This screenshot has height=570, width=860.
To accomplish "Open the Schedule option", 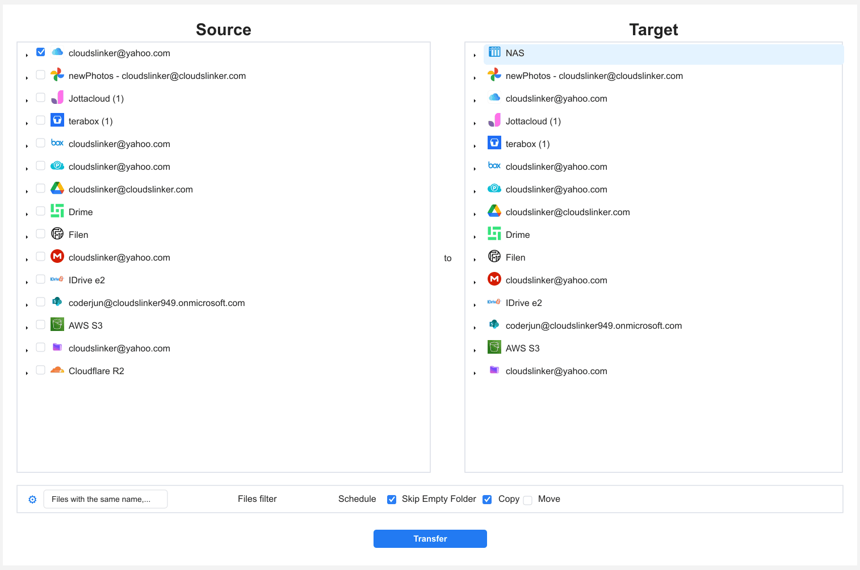I will click(x=357, y=499).
